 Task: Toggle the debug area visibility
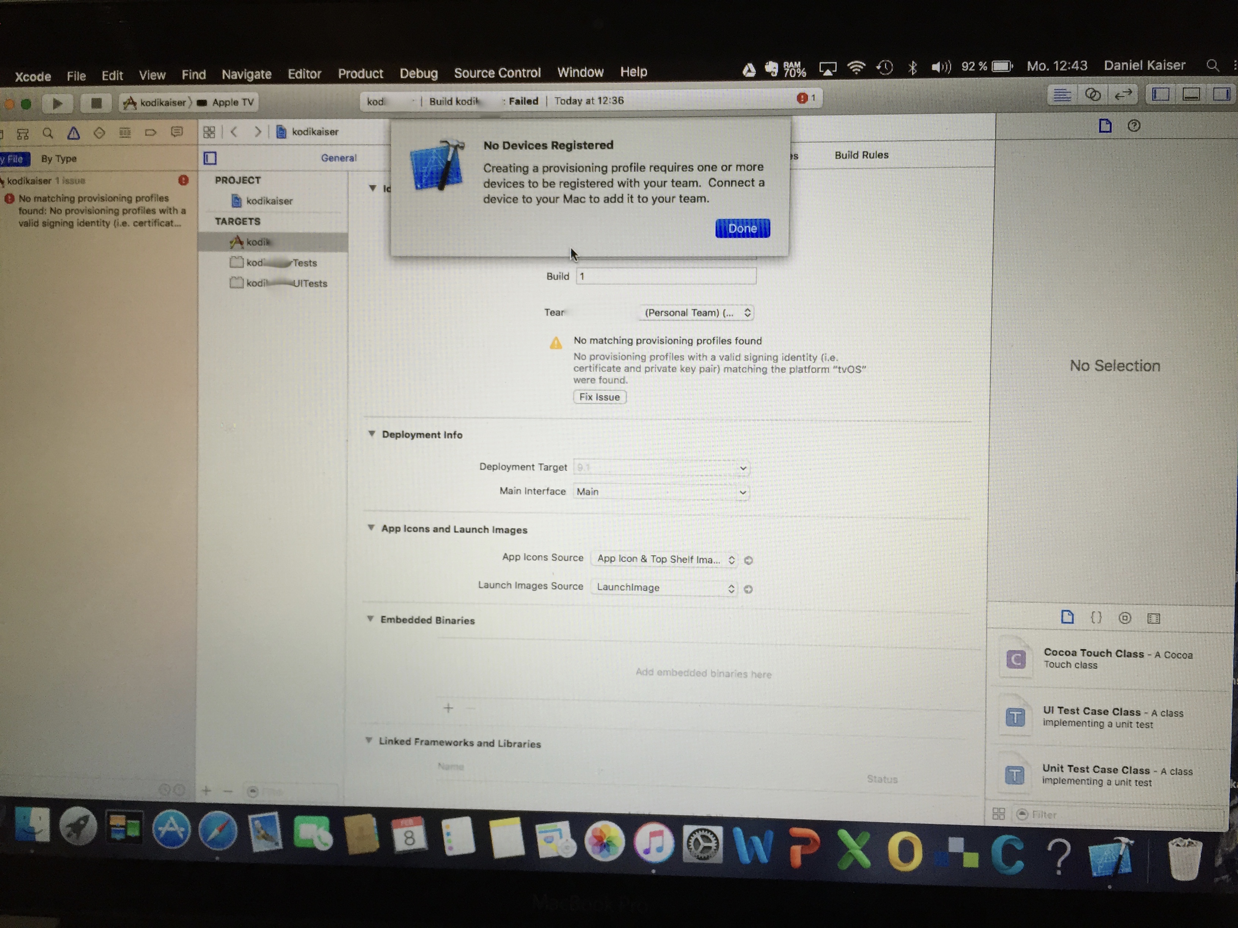[1191, 94]
